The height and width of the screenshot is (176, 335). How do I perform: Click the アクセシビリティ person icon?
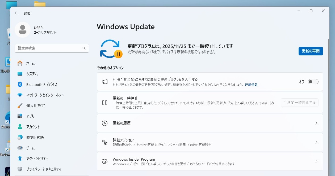(x=20, y=159)
